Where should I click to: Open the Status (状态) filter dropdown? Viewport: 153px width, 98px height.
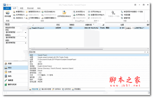pos(16,32)
